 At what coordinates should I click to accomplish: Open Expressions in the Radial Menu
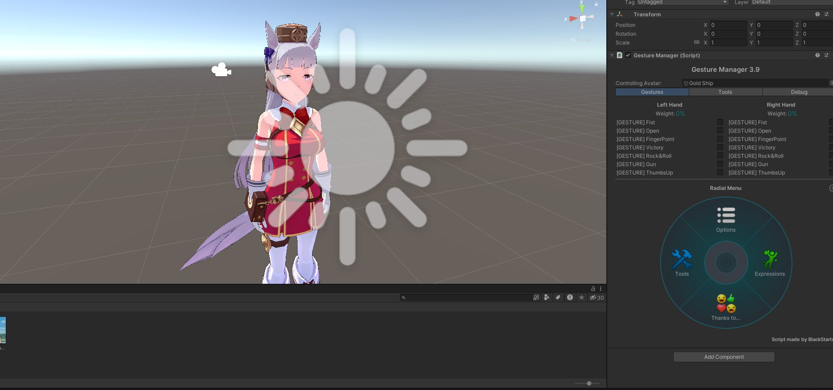[770, 263]
